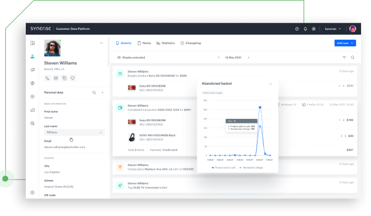Screen dimensions: 371x216
Task: Click the chart peak data point
Action: pyautogui.click(x=260, y=108)
